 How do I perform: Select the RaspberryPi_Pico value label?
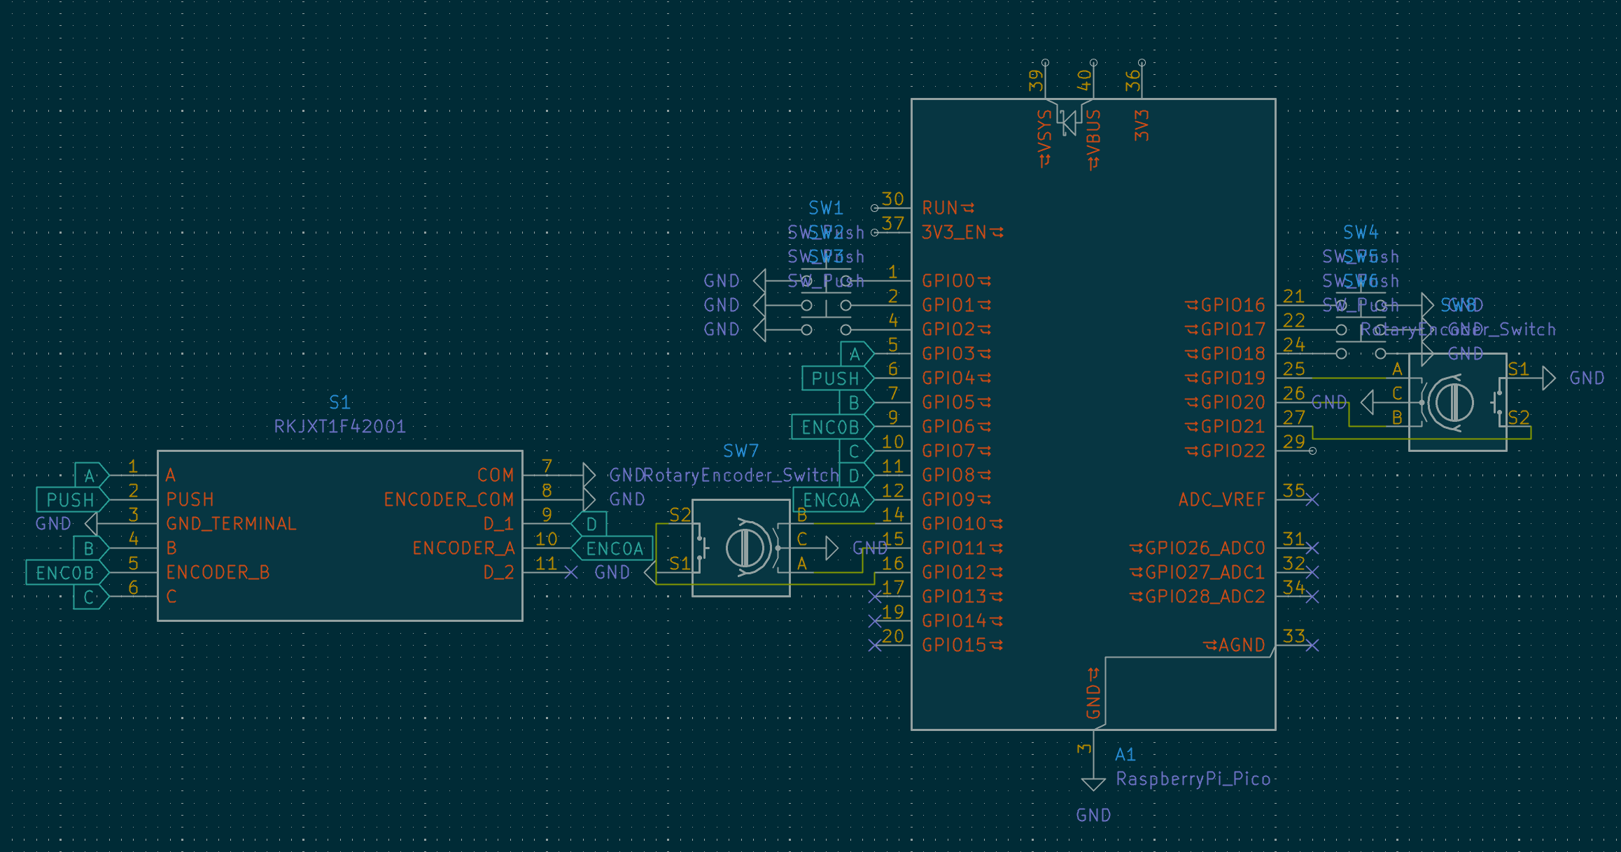coord(1193,779)
